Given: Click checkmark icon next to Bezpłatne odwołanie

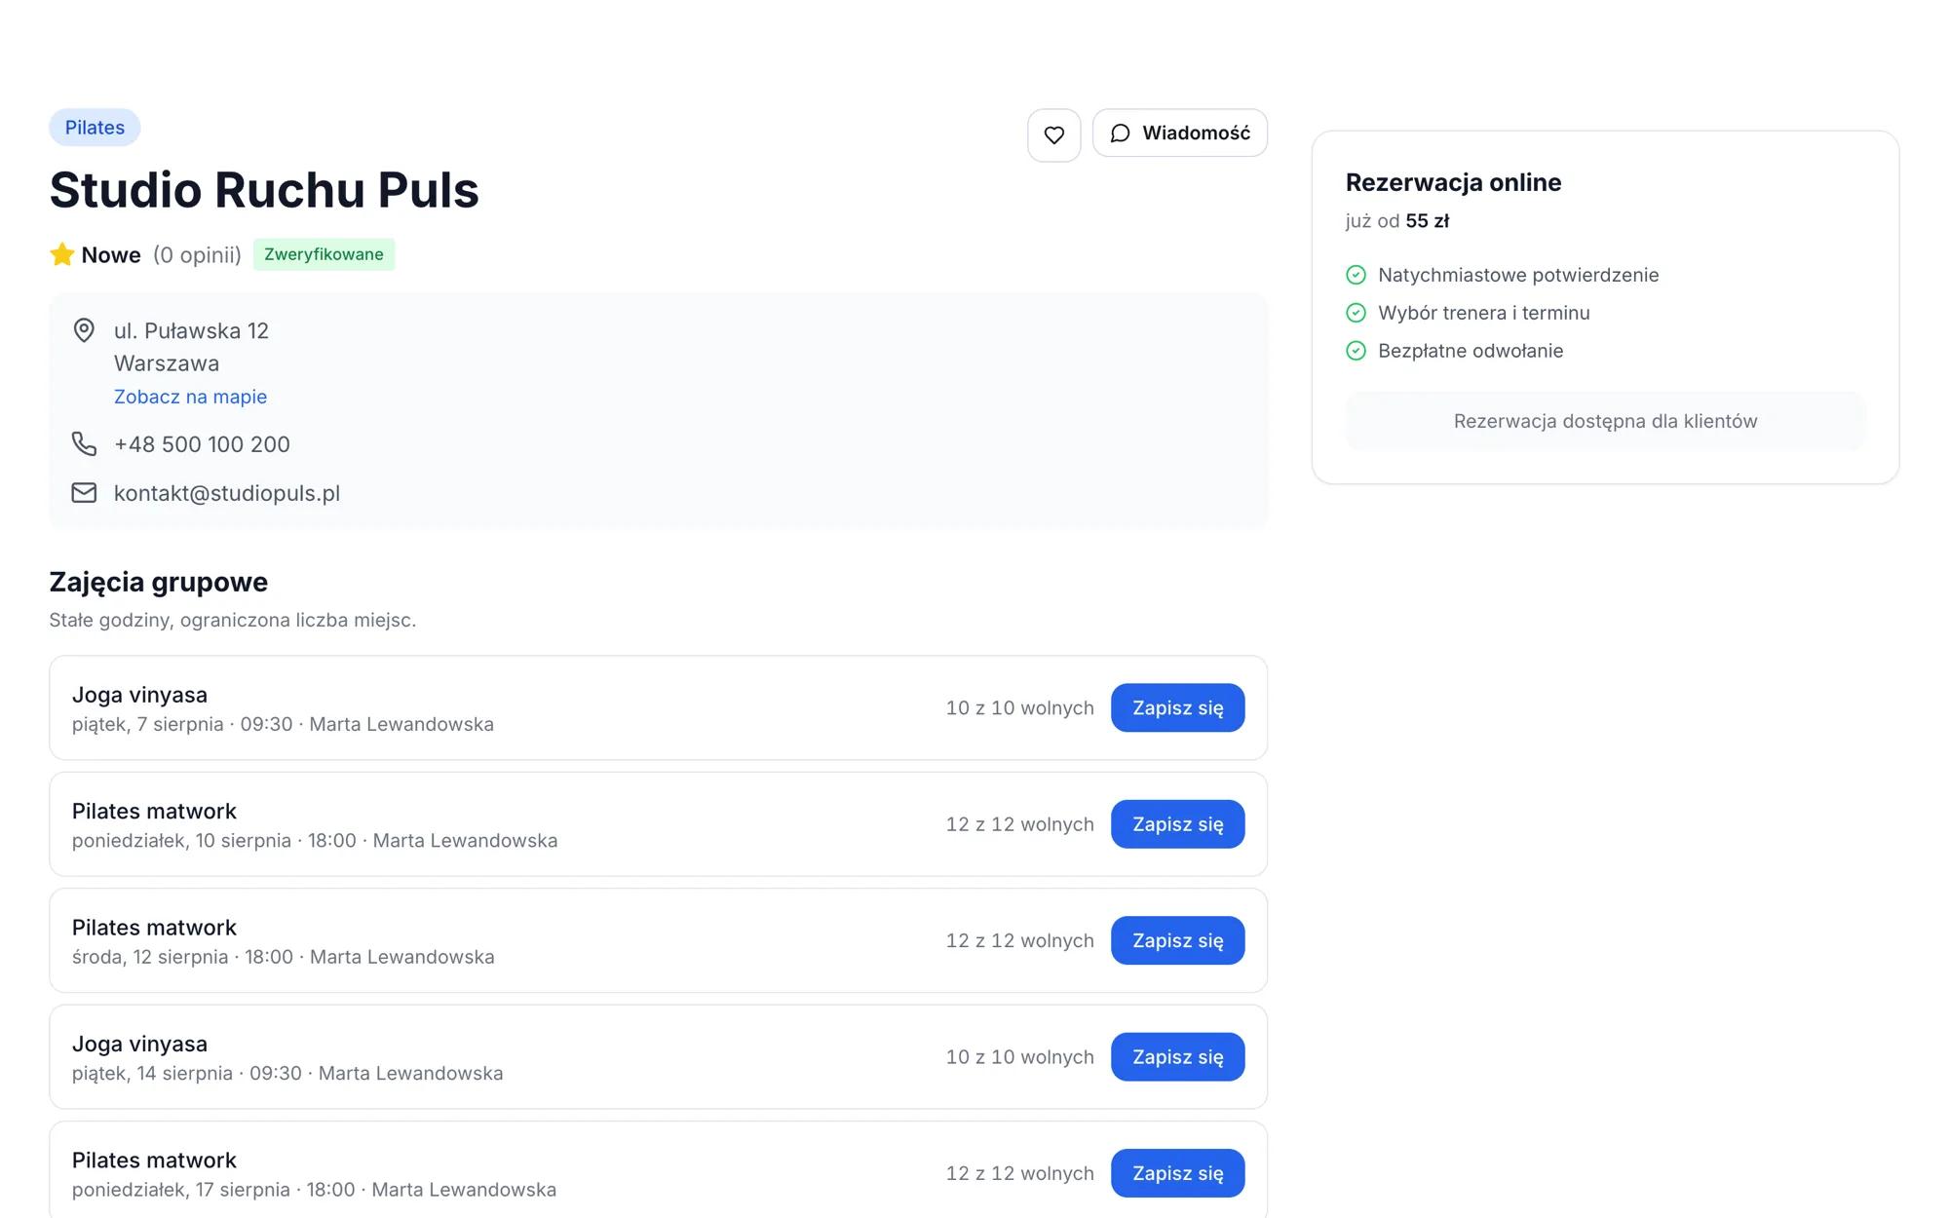Looking at the screenshot, I should pos(1356,351).
